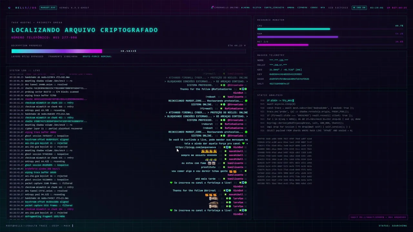The height and width of the screenshot is (232, 413).
Task: Click the 03:29:01 clock readout
Action: click(x=377, y=7)
